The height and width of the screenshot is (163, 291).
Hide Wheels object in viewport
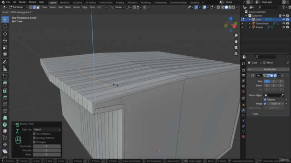(284, 27)
